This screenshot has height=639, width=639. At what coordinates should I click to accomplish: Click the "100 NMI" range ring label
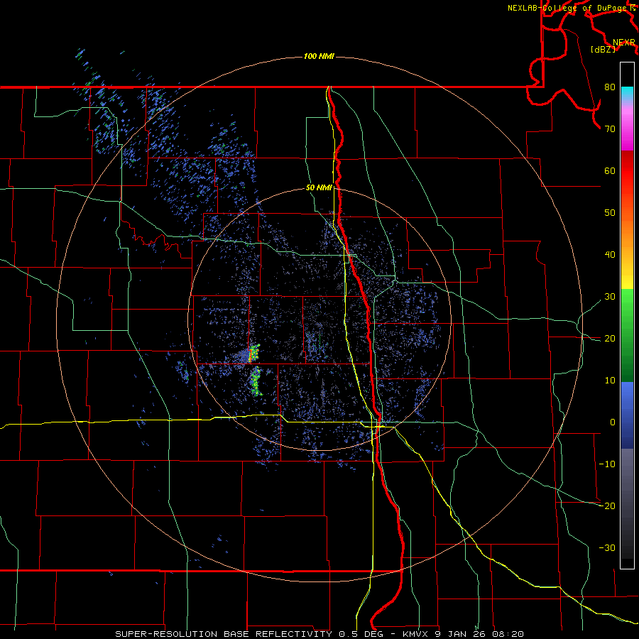319,56
